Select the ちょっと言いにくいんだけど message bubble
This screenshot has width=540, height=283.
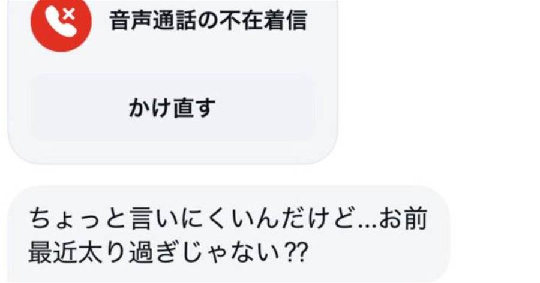click(229, 235)
